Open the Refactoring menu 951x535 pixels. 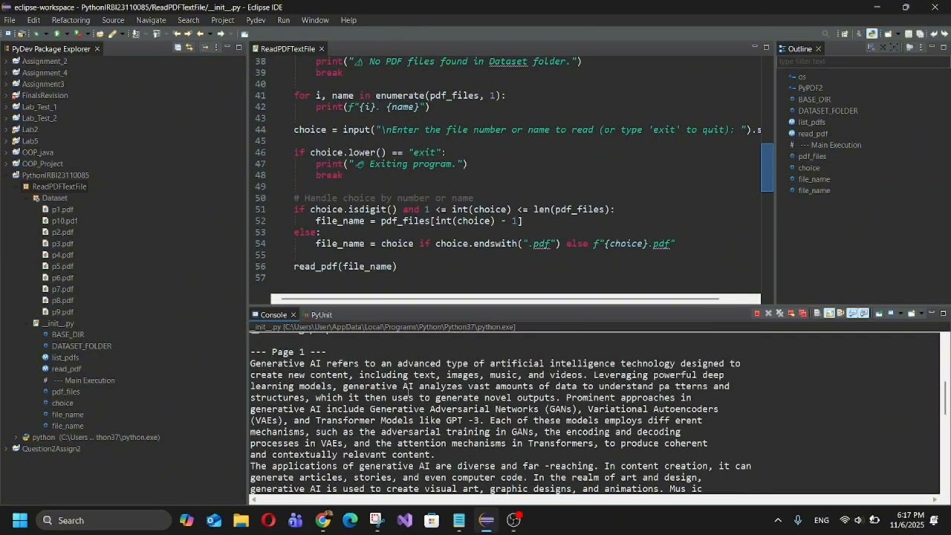pos(71,20)
